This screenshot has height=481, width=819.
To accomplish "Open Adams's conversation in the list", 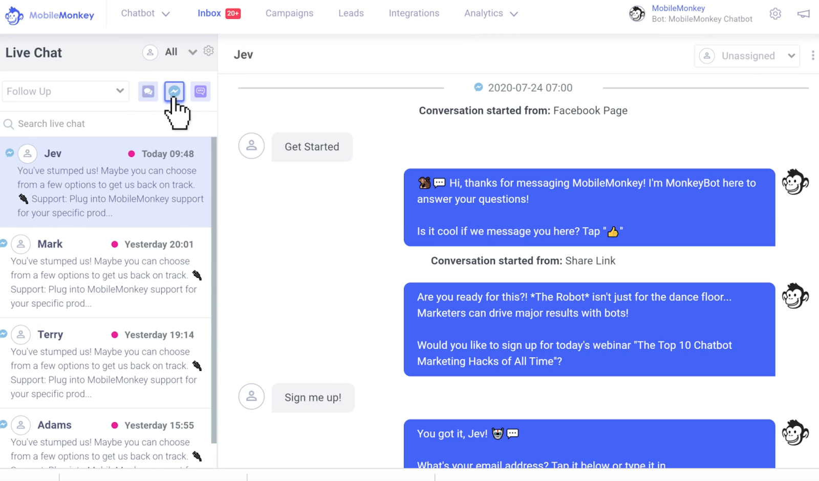I will 106,439.
